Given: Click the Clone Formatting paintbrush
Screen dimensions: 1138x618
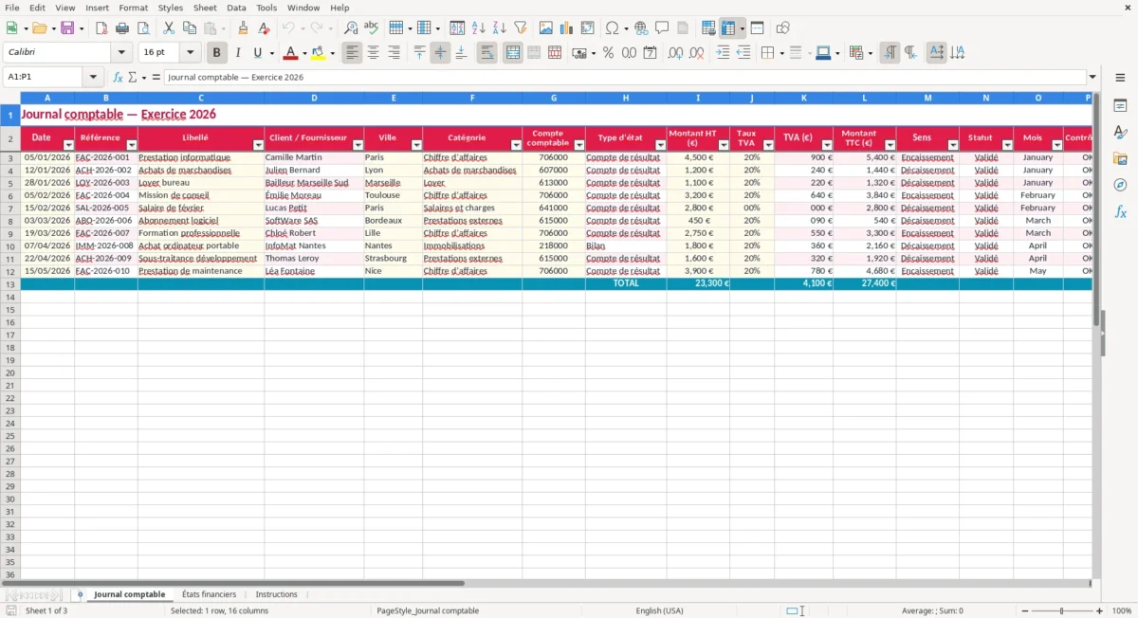Looking at the screenshot, I should [244, 28].
